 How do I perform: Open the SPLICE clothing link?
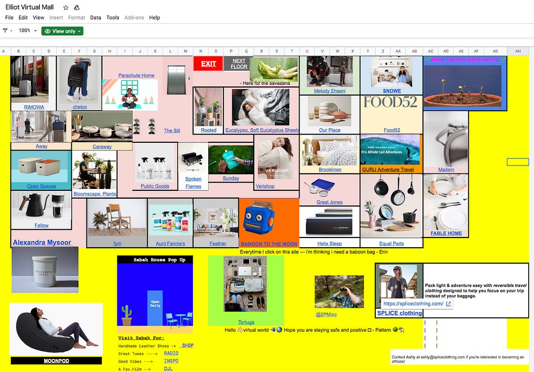[400, 313]
